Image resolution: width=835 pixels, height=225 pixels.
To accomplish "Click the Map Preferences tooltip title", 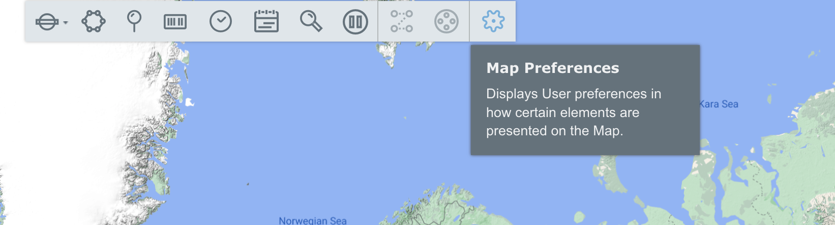I will pos(552,68).
